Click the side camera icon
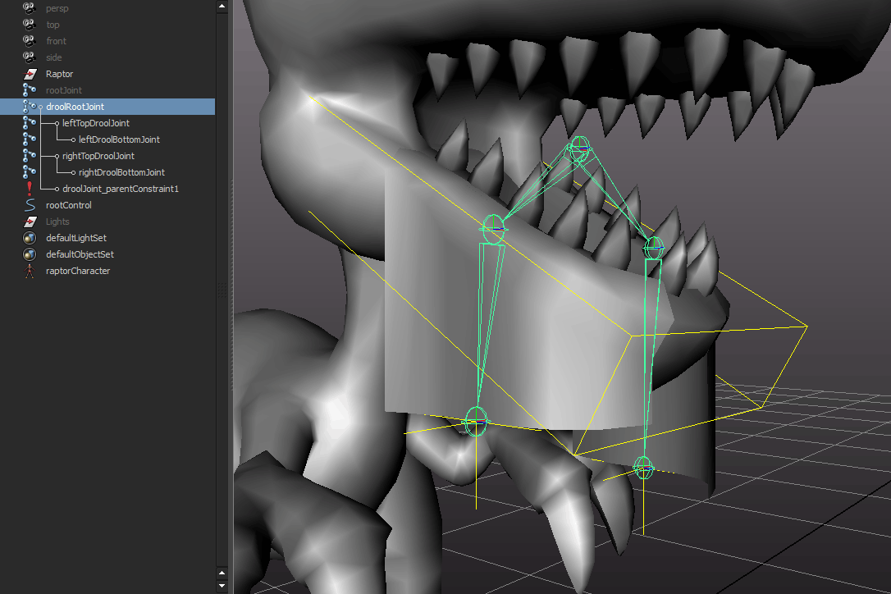This screenshot has height=594, width=891. (30, 57)
